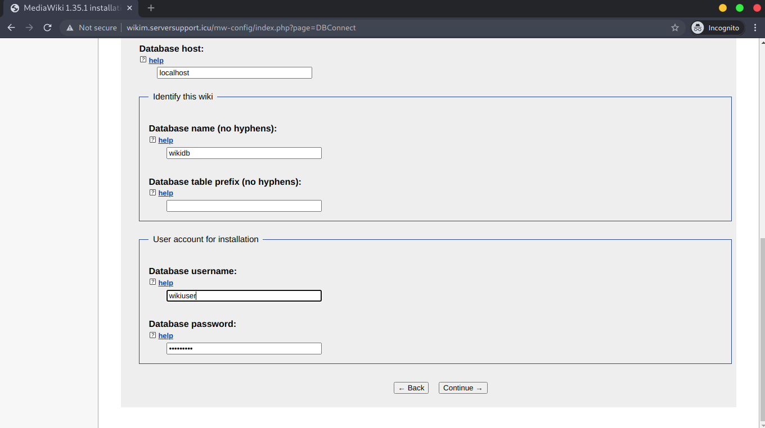Open help link for Database name

pos(165,140)
